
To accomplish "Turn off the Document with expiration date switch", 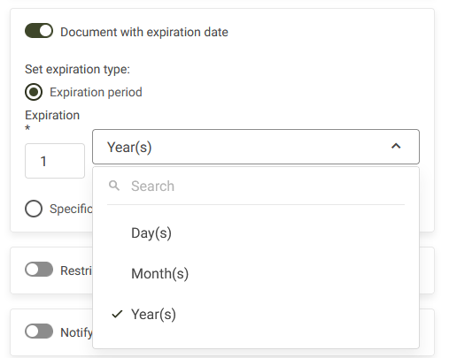I will tap(39, 31).
